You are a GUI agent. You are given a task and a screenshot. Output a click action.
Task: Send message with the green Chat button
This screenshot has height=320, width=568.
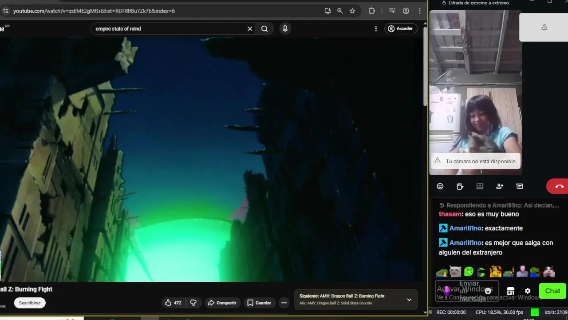tap(552, 291)
